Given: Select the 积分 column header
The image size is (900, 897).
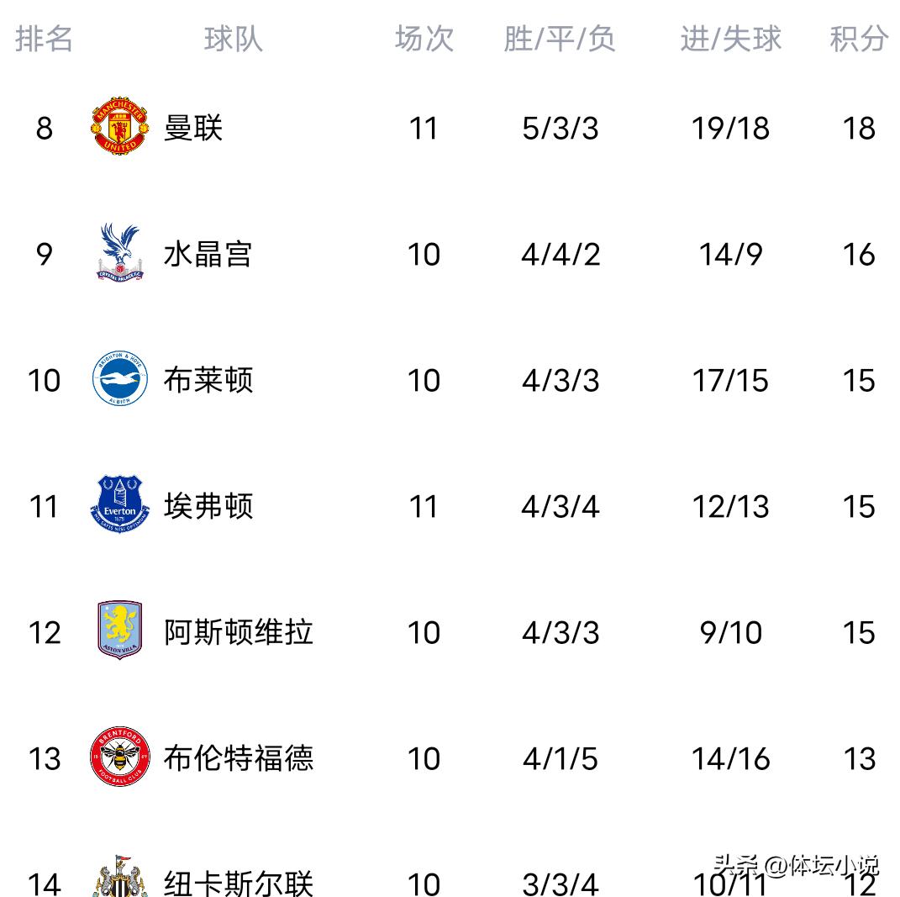Looking at the screenshot, I should click(x=859, y=39).
